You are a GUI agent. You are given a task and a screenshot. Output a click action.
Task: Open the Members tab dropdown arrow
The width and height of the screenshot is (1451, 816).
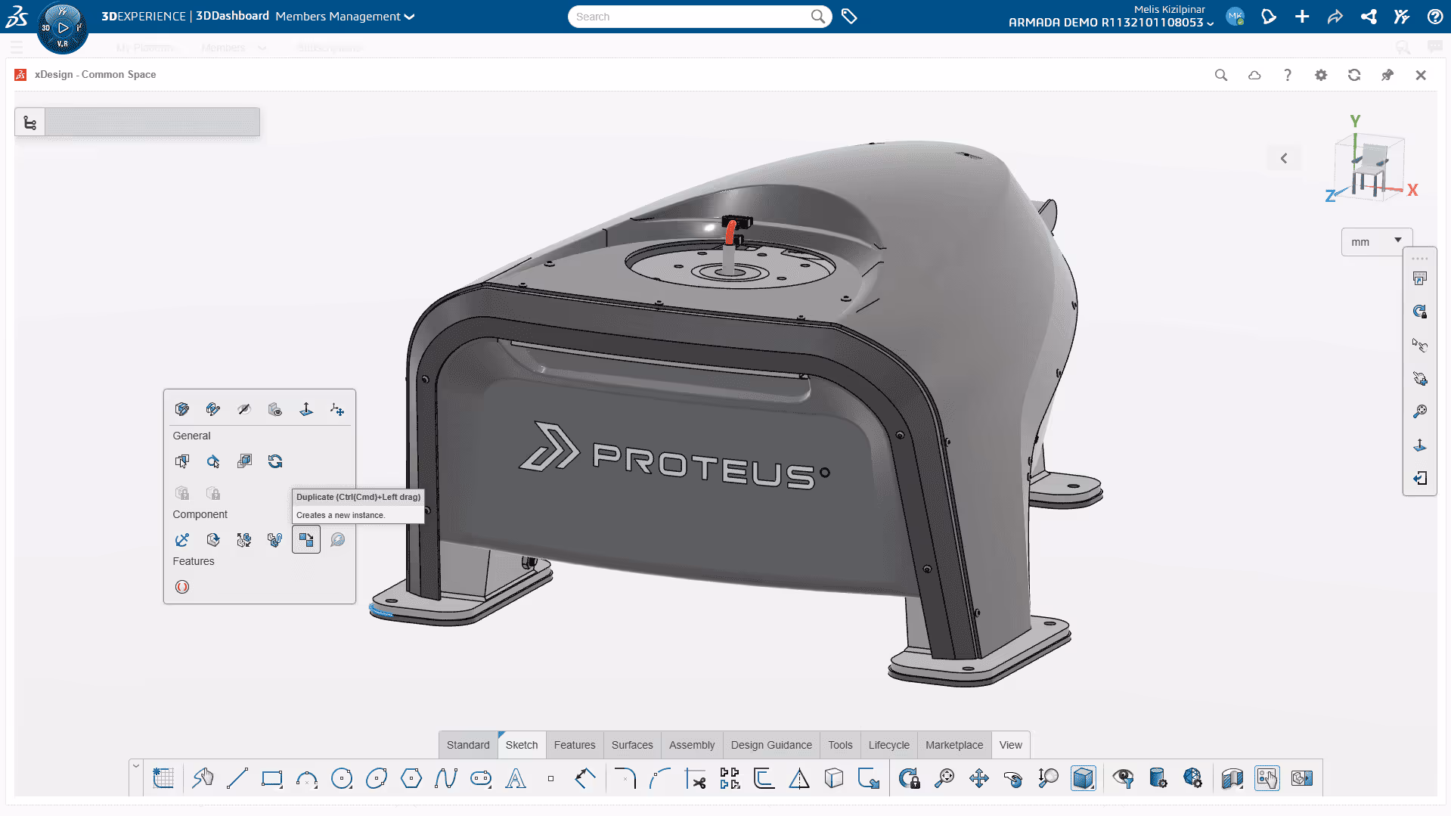[262, 48]
